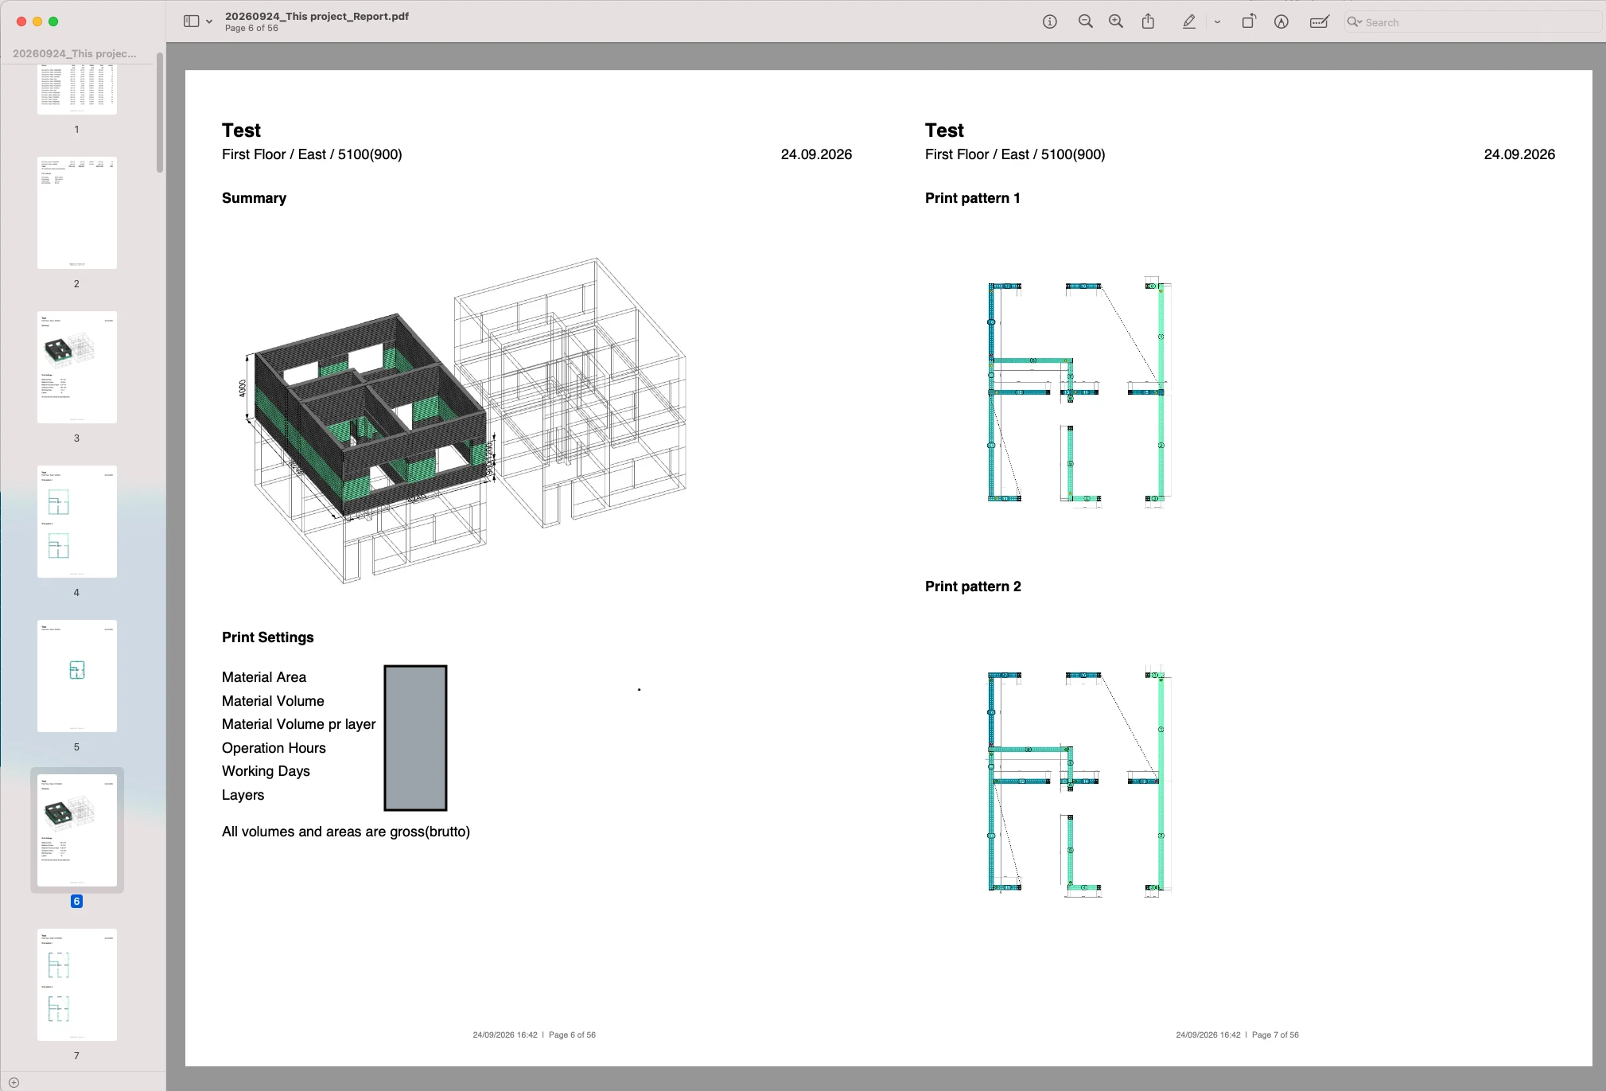Click the 'Print pattern 2' heading
Image resolution: width=1606 pixels, height=1091 pixels.
point(973,586)
